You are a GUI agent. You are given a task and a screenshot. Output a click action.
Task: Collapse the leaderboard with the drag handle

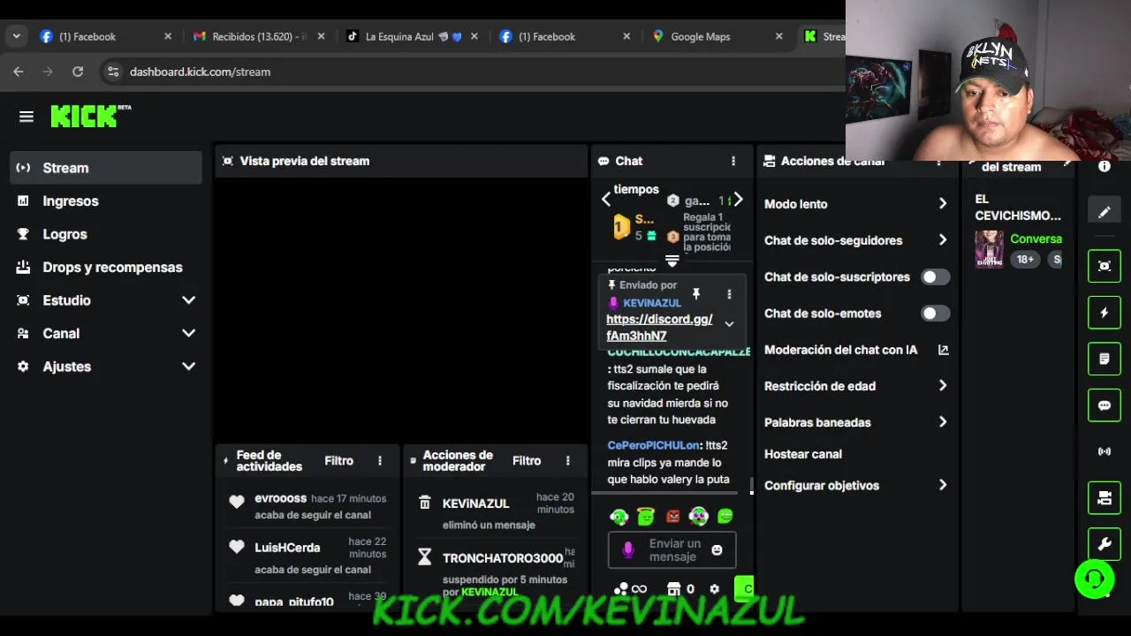[x=672, y=261]
